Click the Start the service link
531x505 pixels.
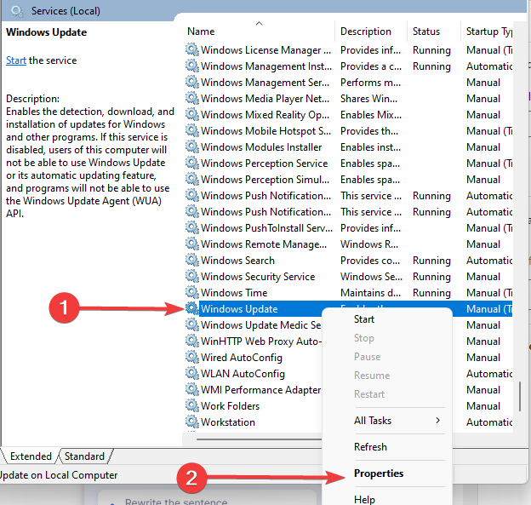tap(16, 60)
